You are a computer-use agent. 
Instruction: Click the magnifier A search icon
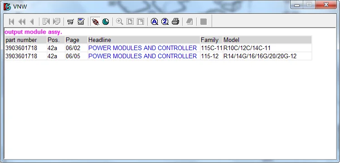click(155, 22)
